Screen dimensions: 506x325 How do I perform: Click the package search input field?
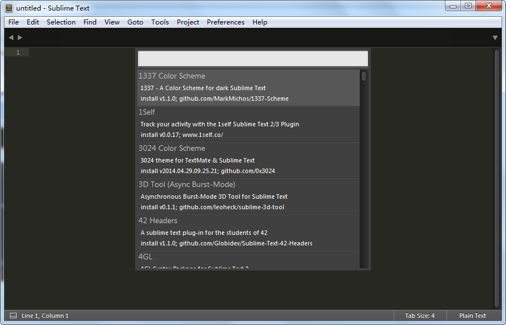252,58
